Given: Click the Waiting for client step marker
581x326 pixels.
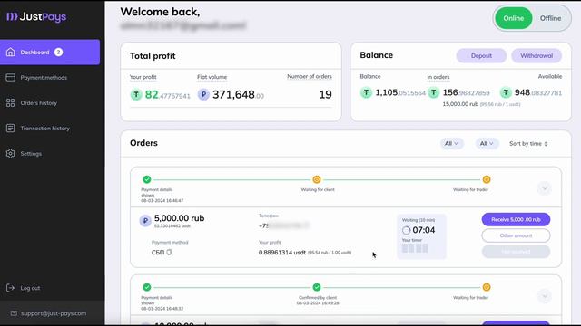Looking at the screenshot, I should [x=317, y=179].
